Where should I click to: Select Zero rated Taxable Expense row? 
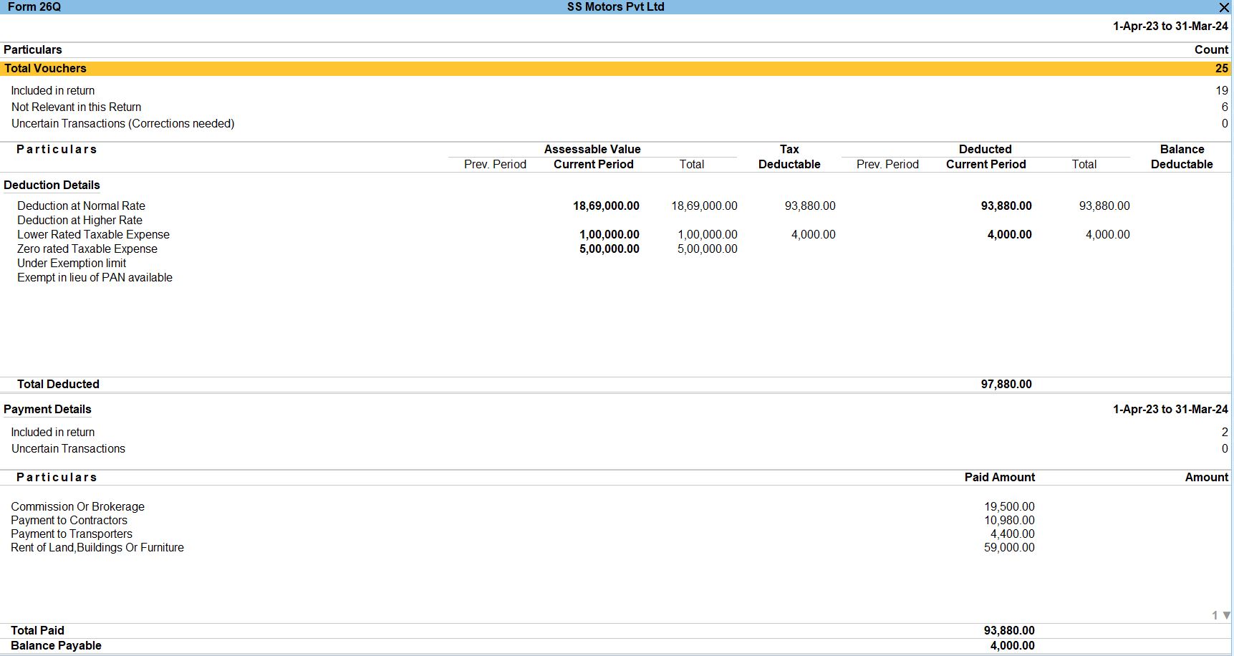coord(616,249)
